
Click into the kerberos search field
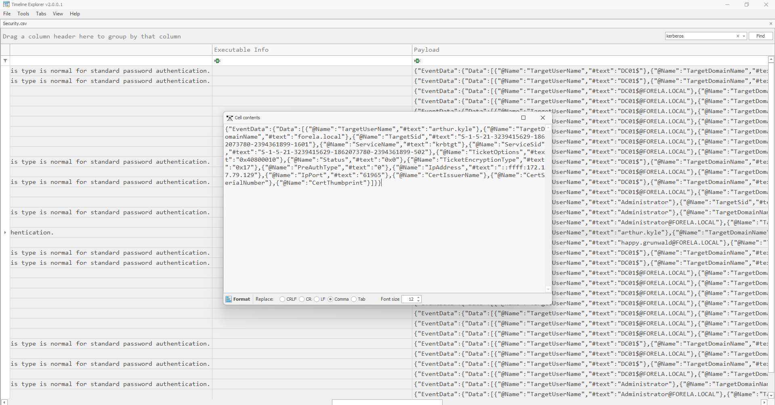pos(699,36)
